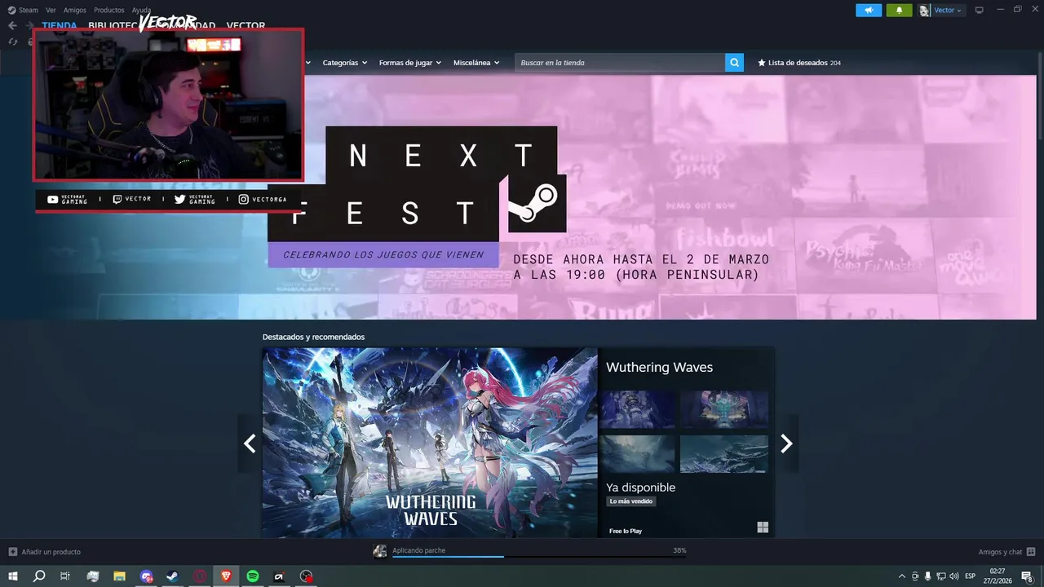Open the Windows Start menu
The width and height of the screenshot is (1044, 587).
[x=13, y=576]
